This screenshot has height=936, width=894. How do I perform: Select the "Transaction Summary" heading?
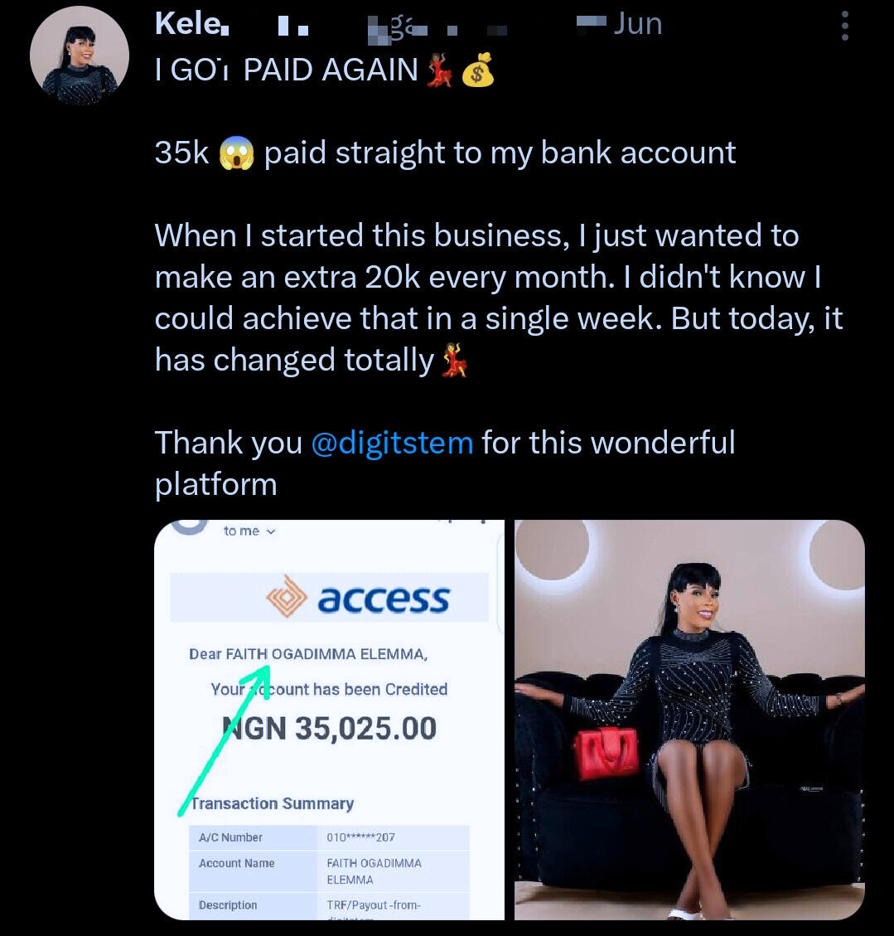(x=273, y=803)
